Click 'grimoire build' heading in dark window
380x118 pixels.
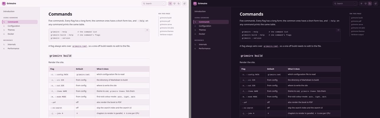click(x=252, y=56)
